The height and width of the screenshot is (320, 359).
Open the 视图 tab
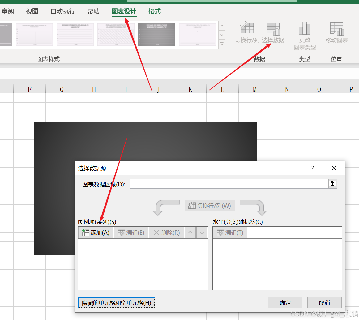32,11
